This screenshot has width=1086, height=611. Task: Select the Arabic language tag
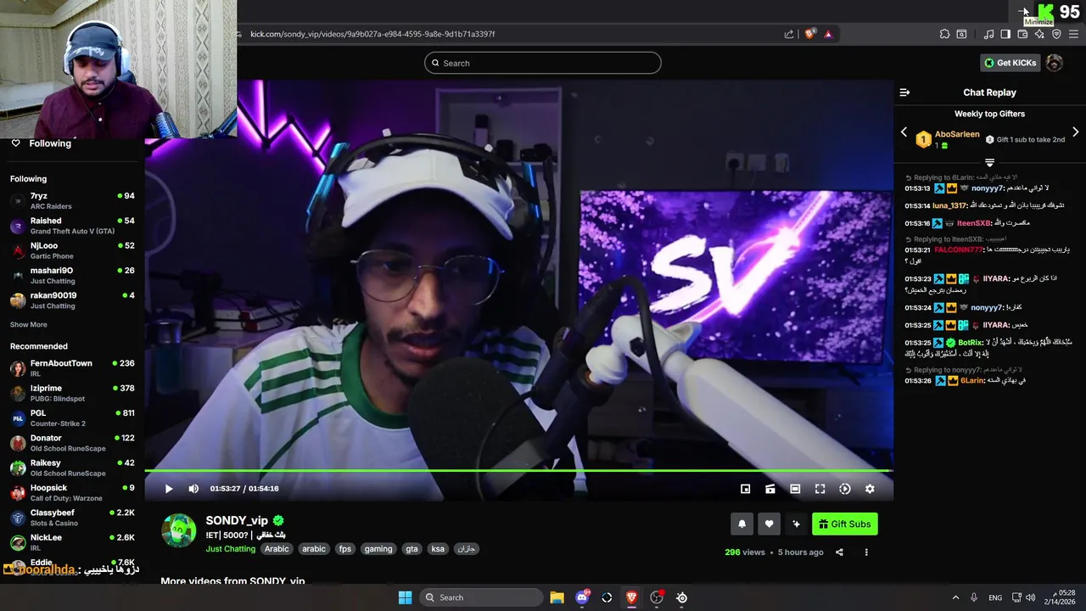277,549
